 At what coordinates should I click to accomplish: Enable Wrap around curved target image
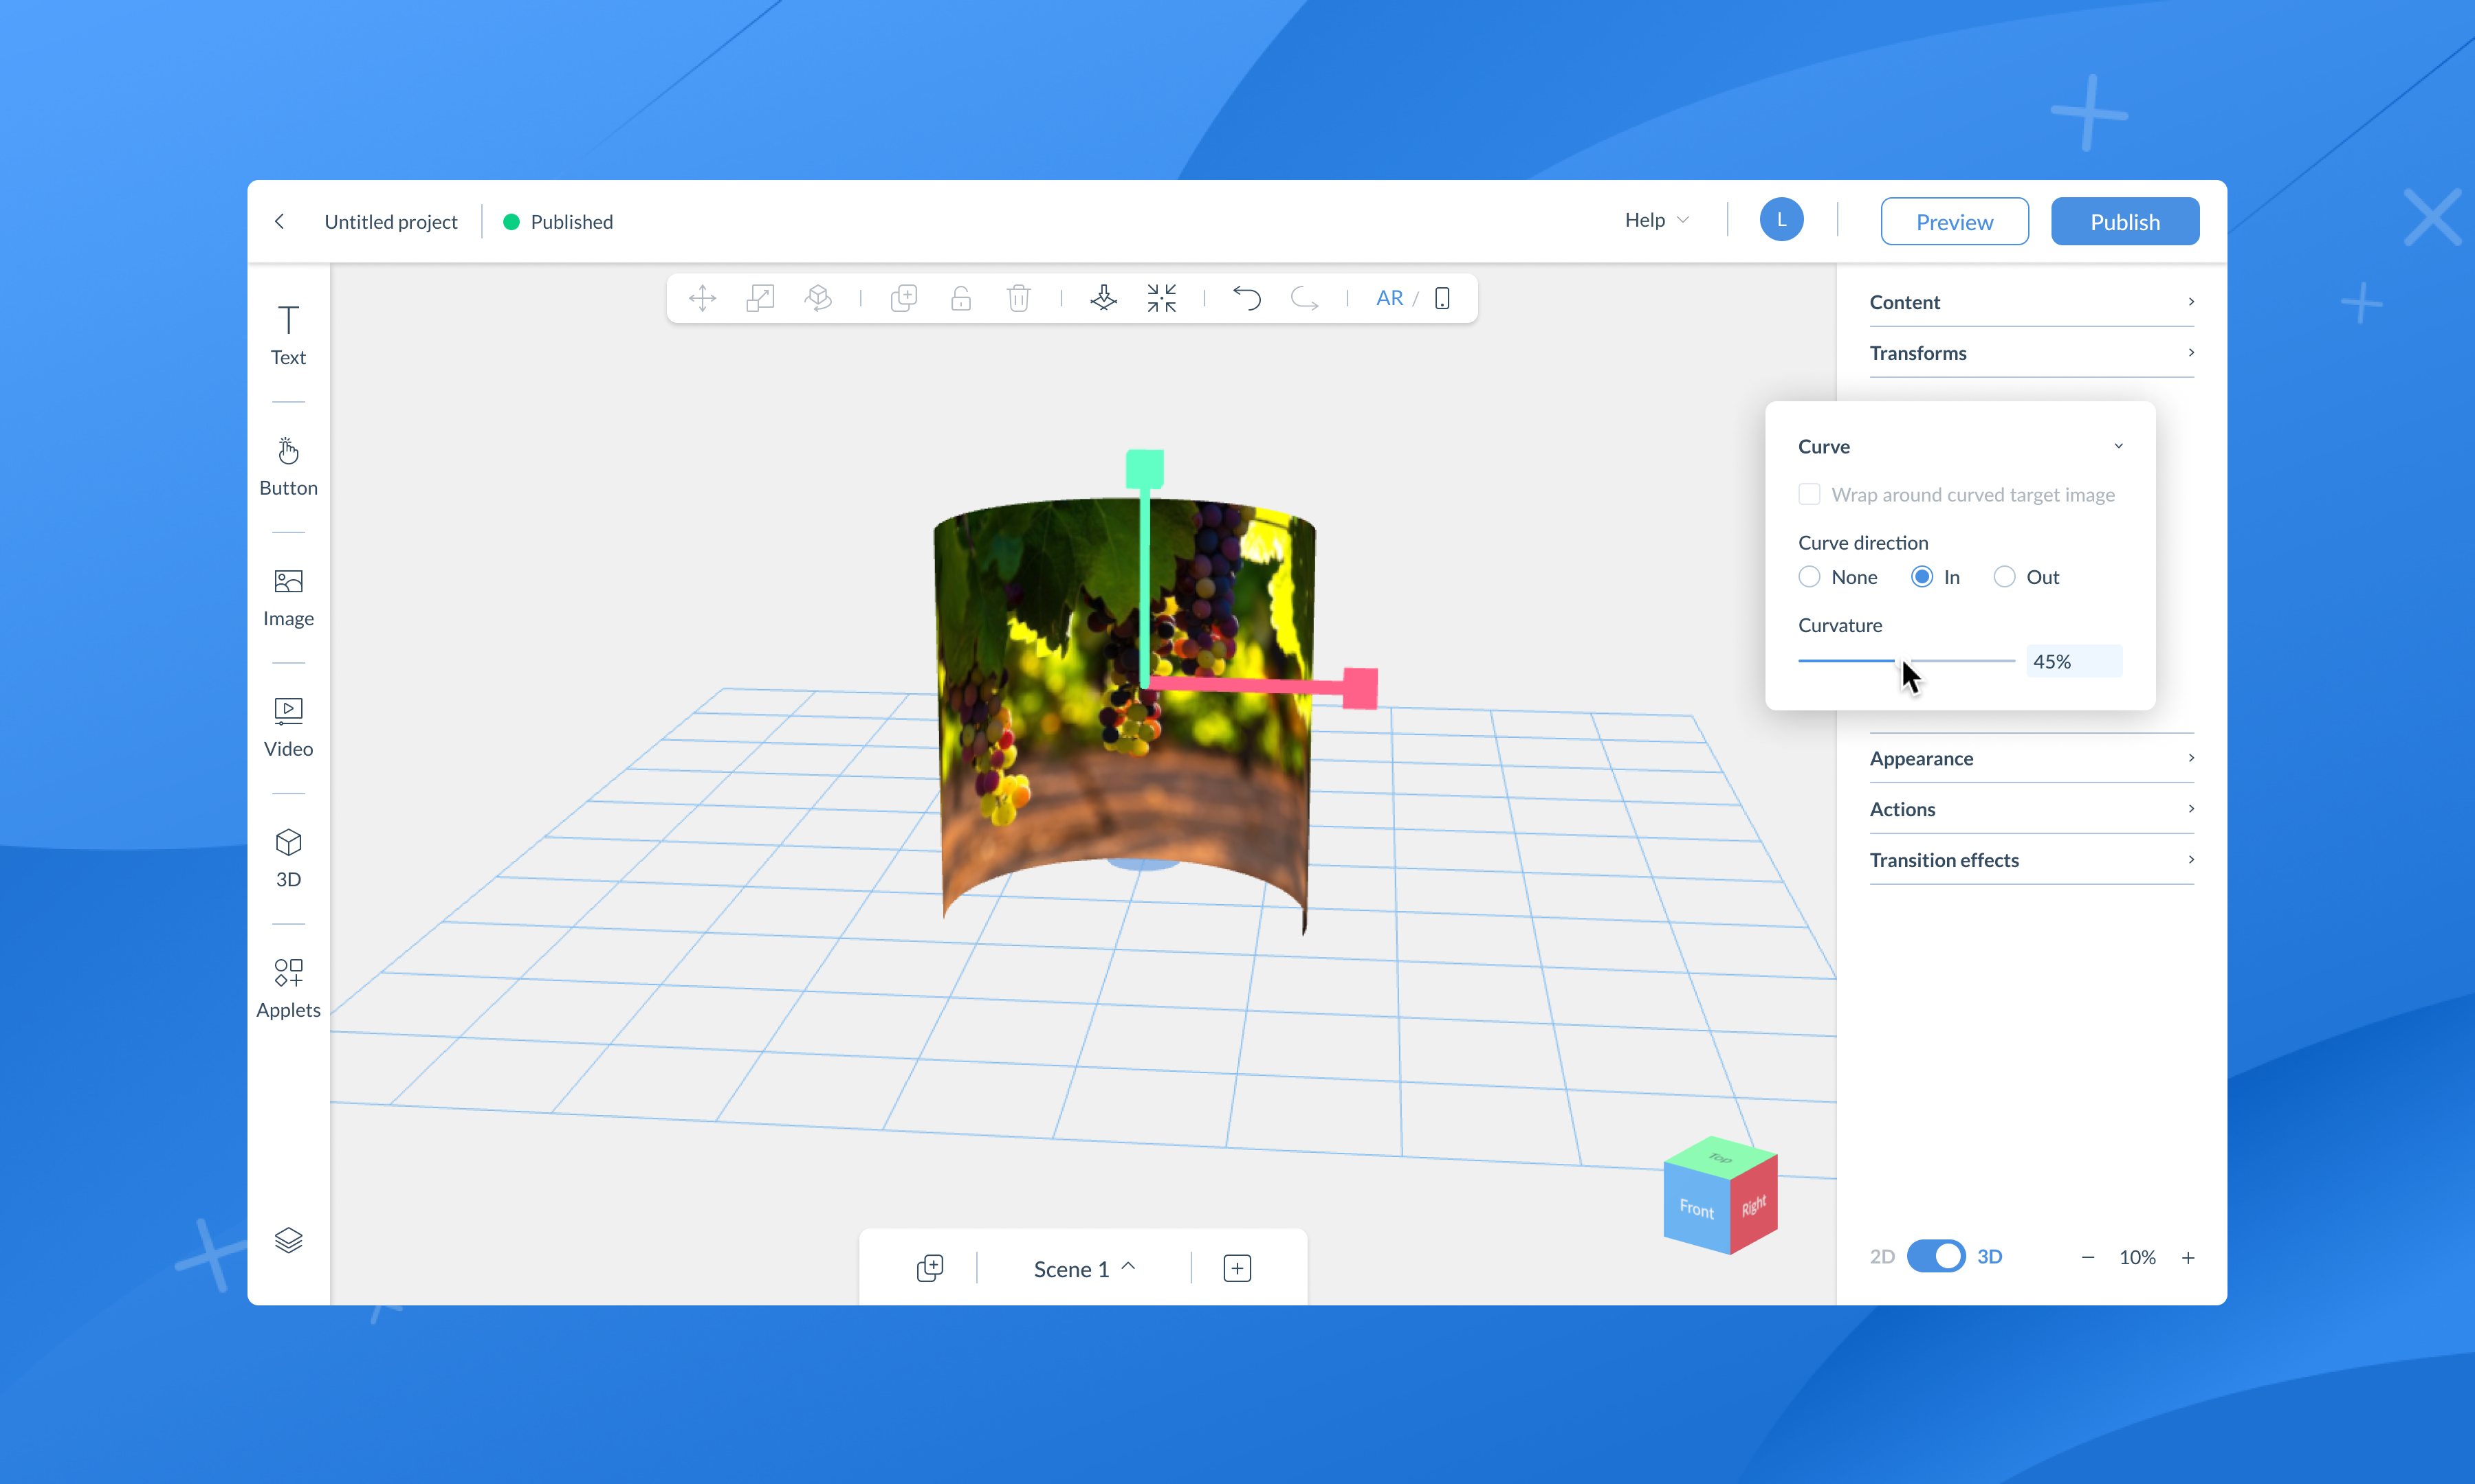click(x=1809, y=494)
